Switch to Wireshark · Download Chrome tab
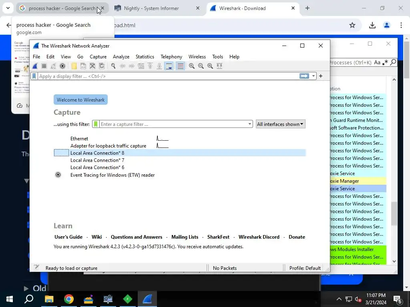The image size is (410, 307). [x=253, y=8]
